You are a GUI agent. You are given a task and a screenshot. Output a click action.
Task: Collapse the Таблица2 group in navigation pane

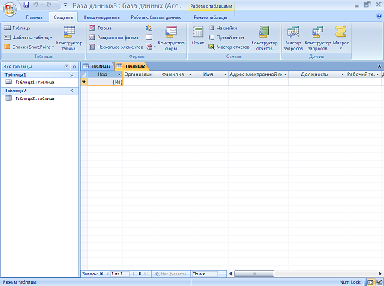point(72,91)
